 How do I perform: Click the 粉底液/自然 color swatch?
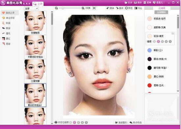[x=149, y=18]
